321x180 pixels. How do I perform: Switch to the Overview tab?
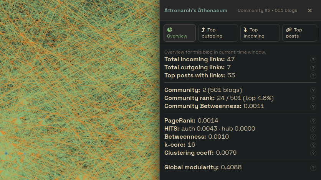coord(180,33)
